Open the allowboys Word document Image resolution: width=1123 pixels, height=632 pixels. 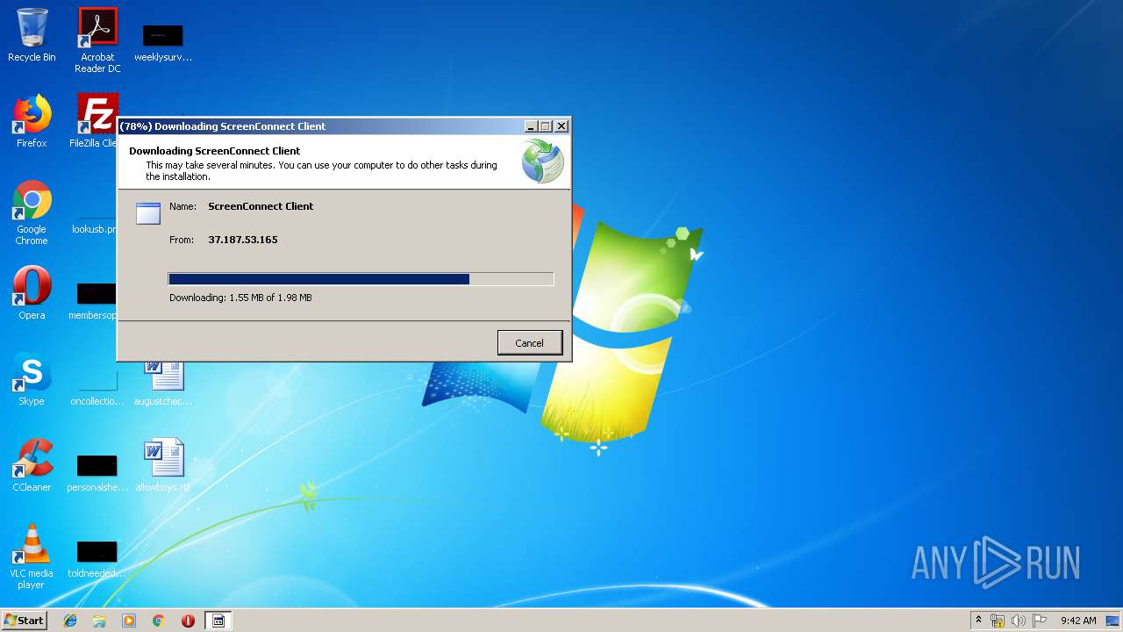point(163,465)
